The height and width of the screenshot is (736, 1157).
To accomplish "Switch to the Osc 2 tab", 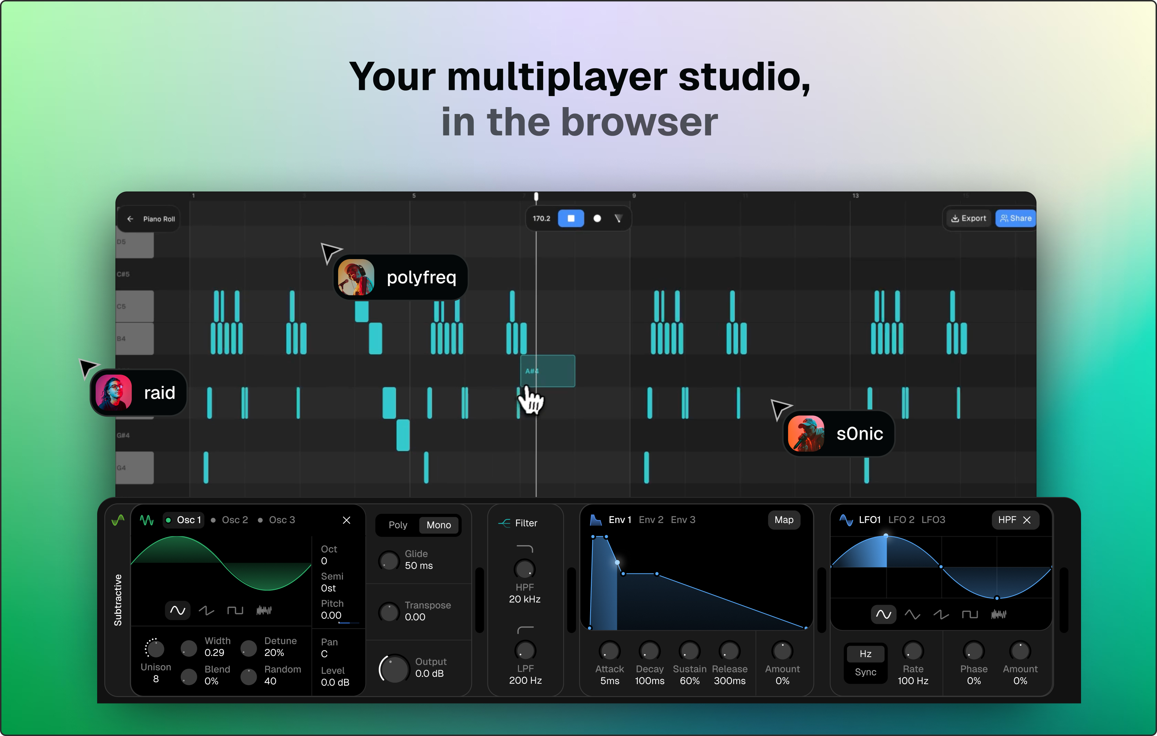I will pos(234,520).
